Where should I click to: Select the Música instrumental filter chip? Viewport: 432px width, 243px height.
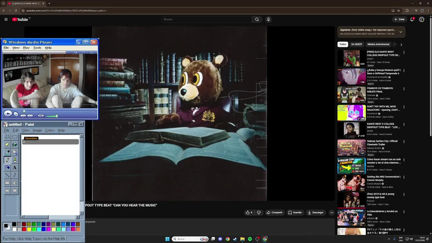pyautogui.click(x=378, y=44)
